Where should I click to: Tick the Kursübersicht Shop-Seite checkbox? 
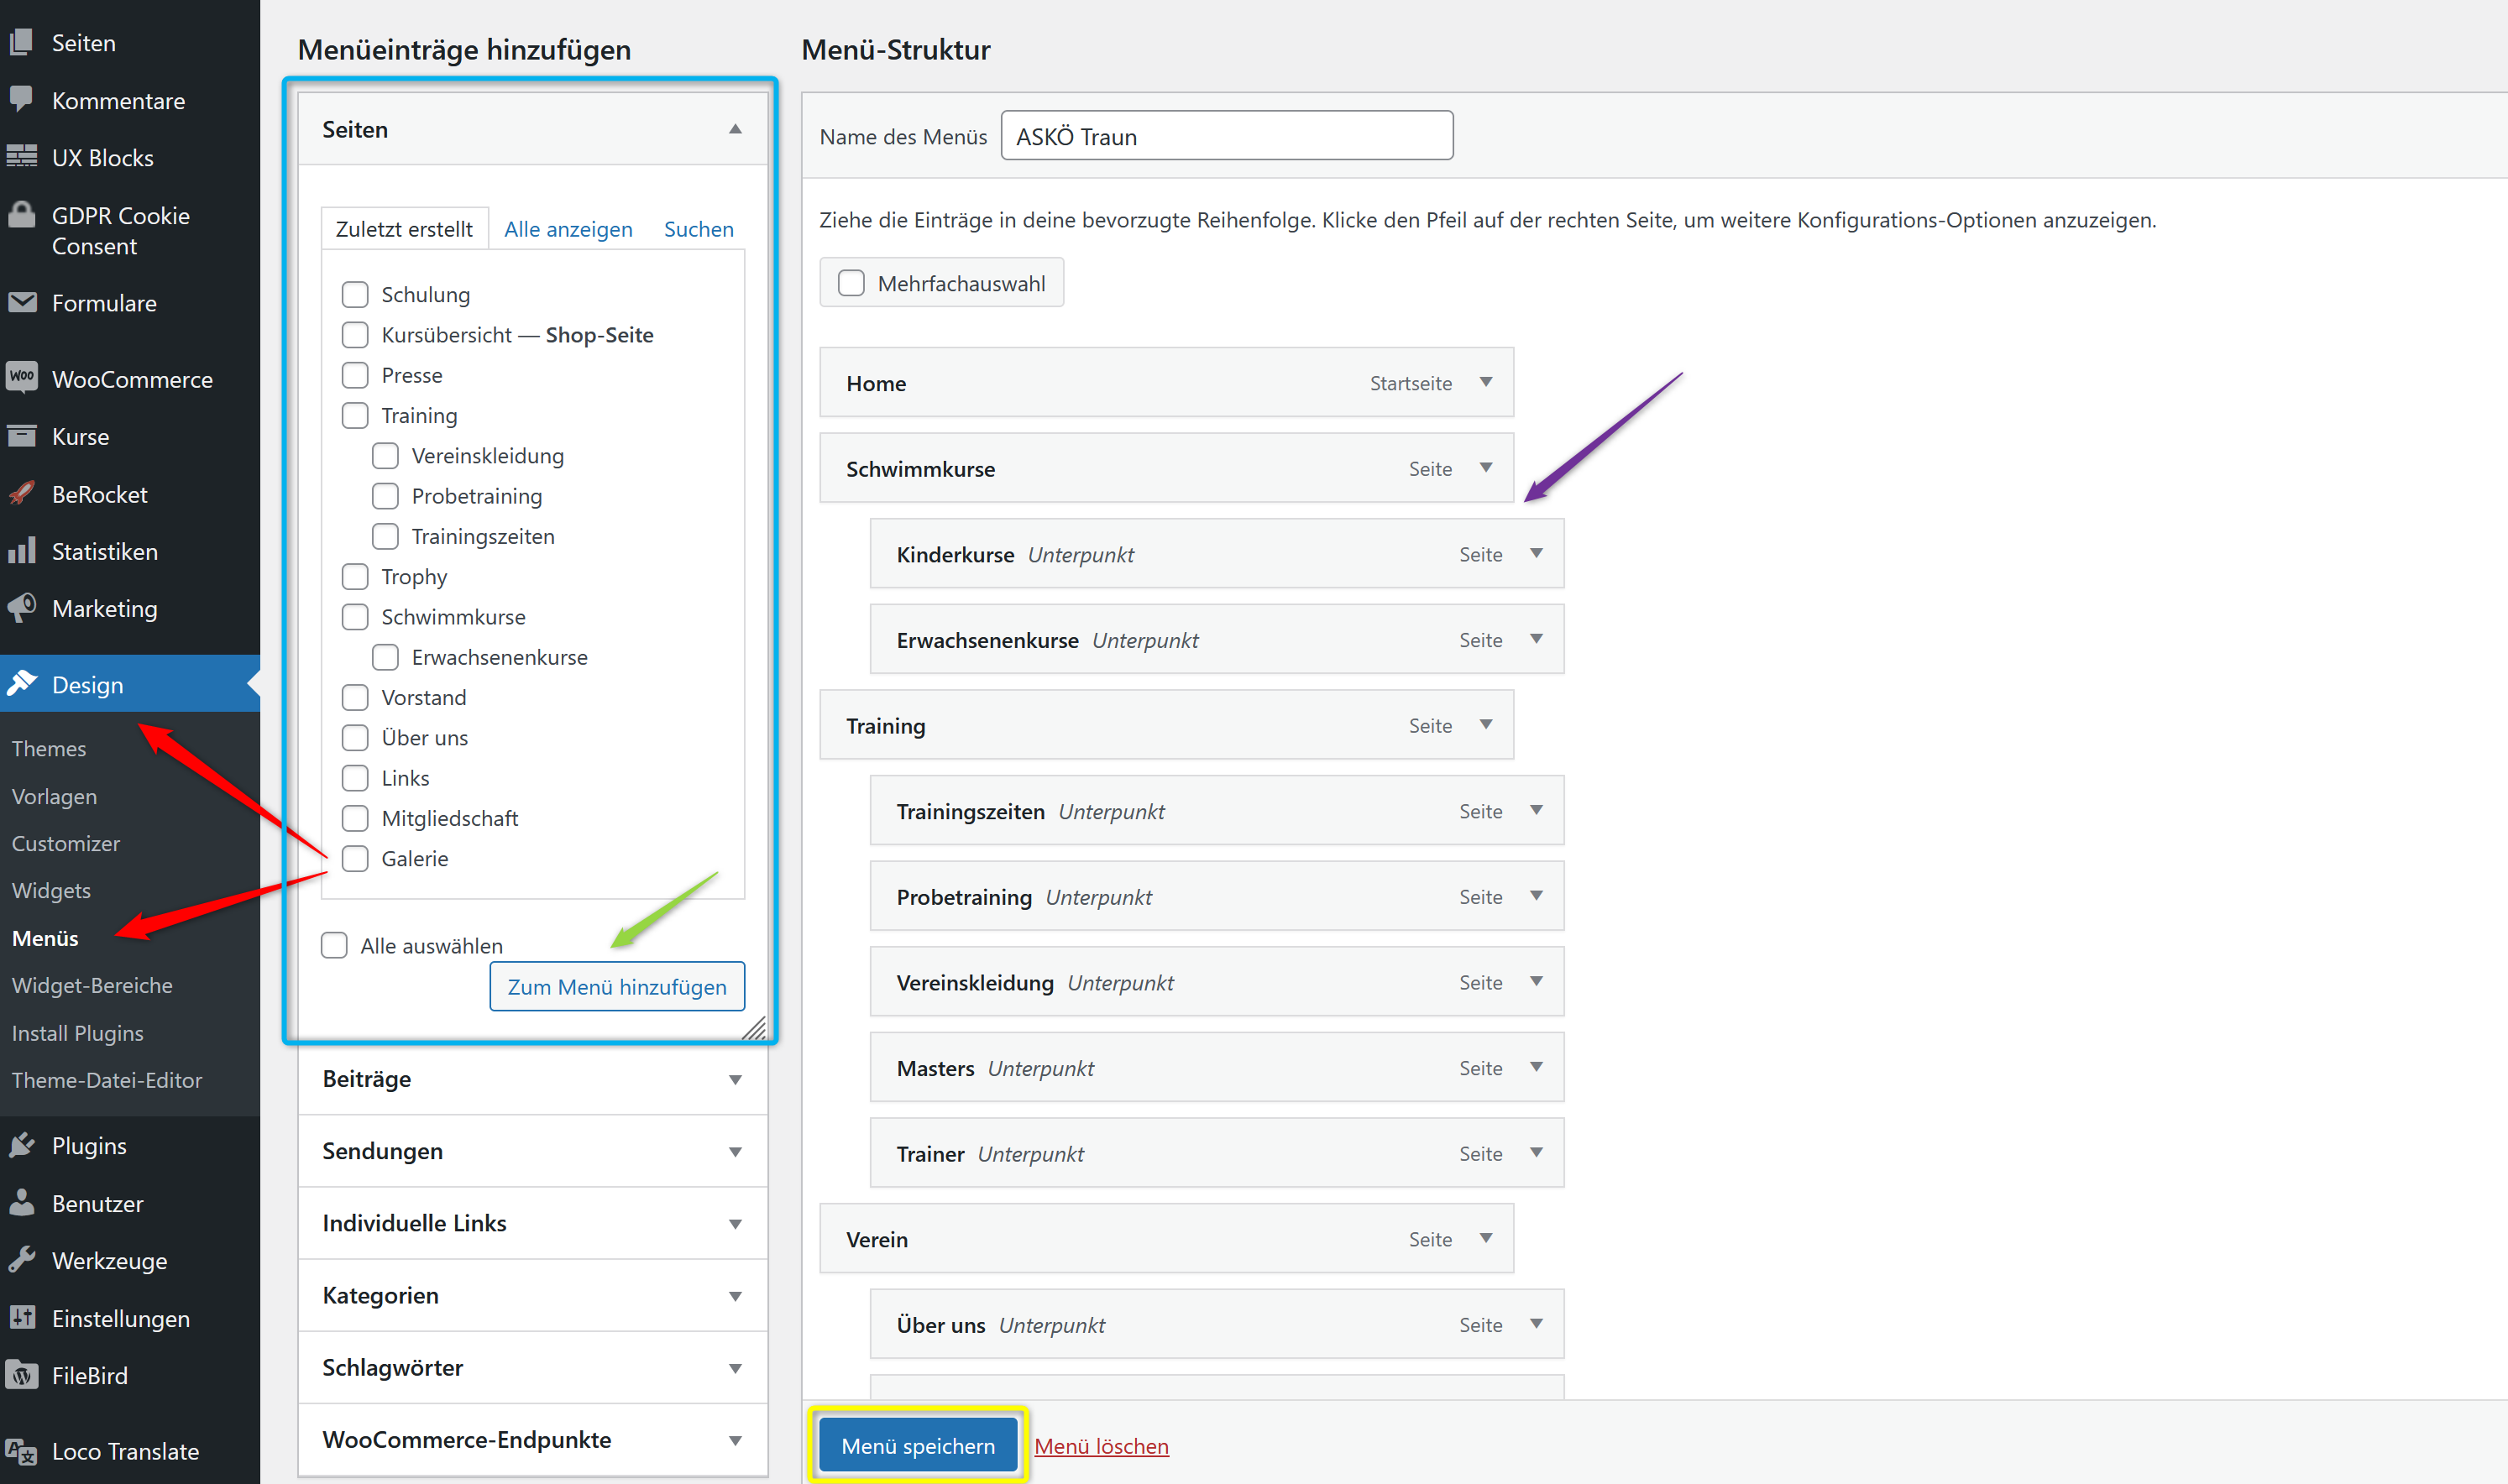[355, 334]
